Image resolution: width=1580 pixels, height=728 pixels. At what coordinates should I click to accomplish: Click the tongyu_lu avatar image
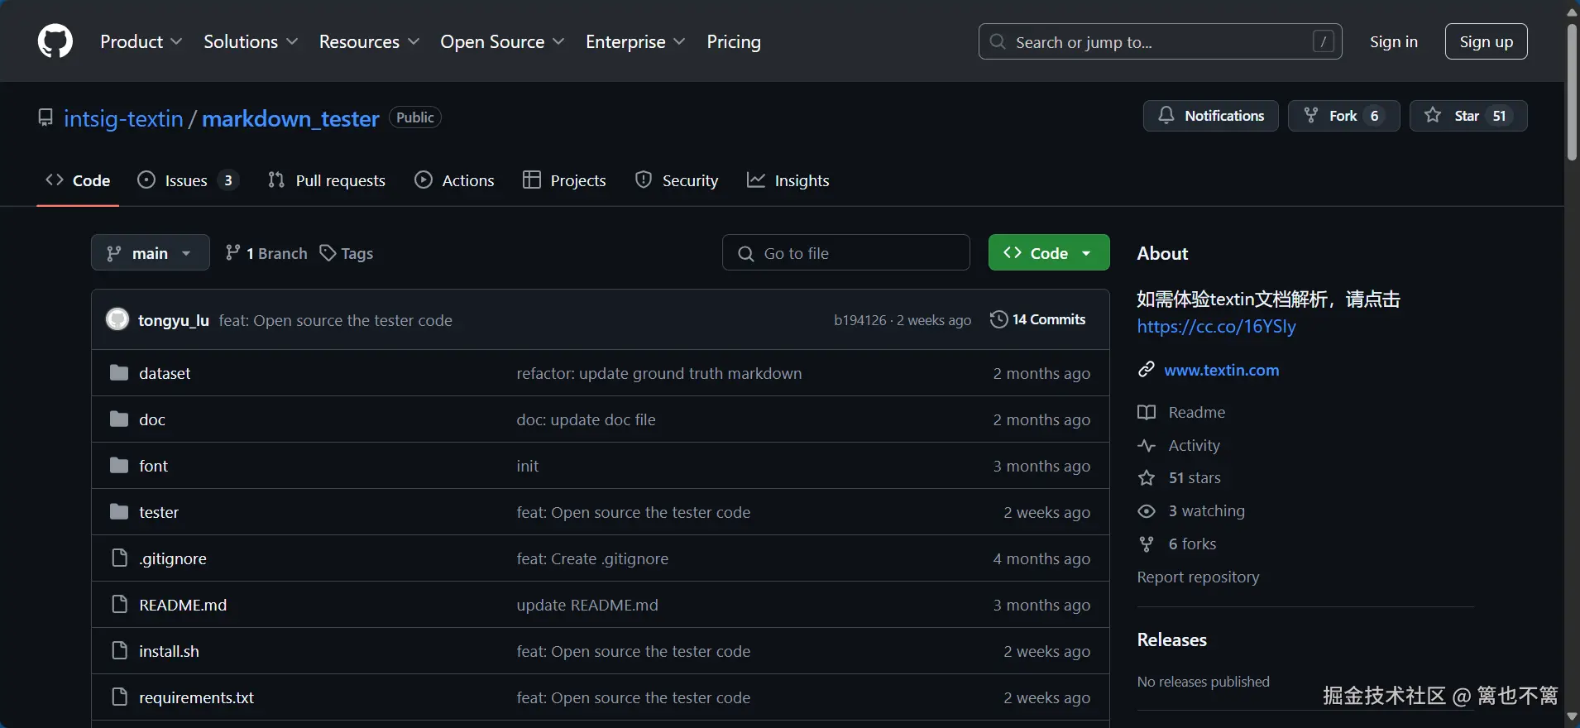click(x=117, y=319)
